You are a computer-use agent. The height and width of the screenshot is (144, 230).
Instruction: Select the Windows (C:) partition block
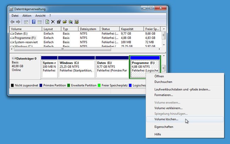pyautogui.click(x=76, y=67)
